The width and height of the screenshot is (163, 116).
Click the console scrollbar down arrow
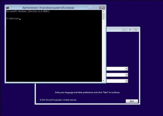[103, 80]
